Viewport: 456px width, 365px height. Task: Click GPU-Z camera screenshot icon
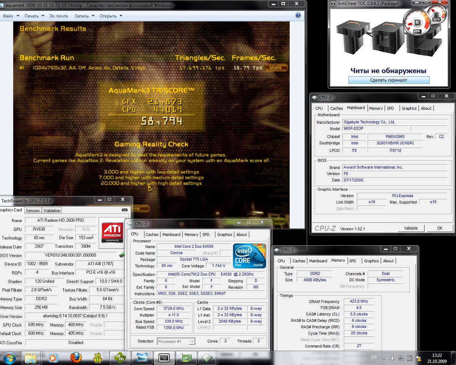124,210
